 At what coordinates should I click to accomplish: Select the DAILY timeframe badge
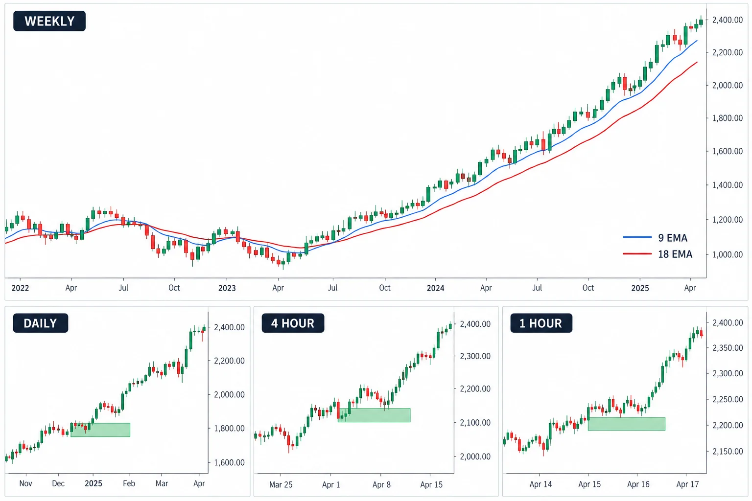[41, 323]
